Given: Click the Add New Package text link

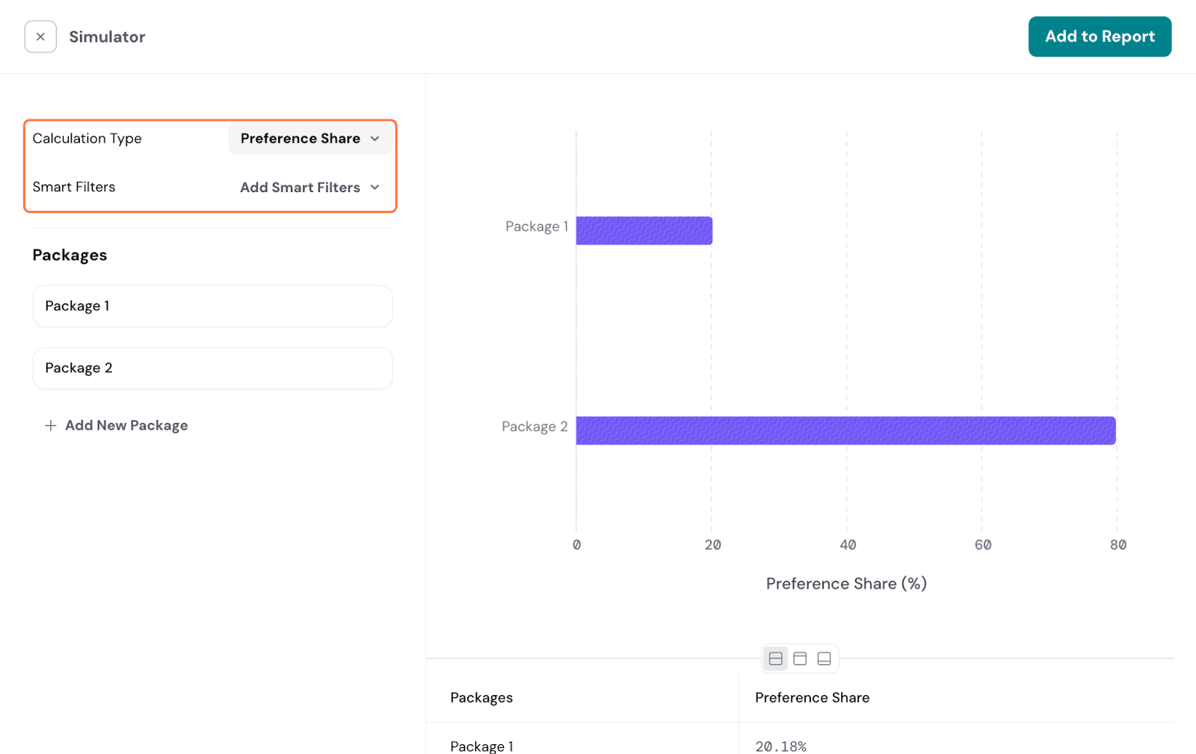Looking at the screenshot, I should coord(126,425).
